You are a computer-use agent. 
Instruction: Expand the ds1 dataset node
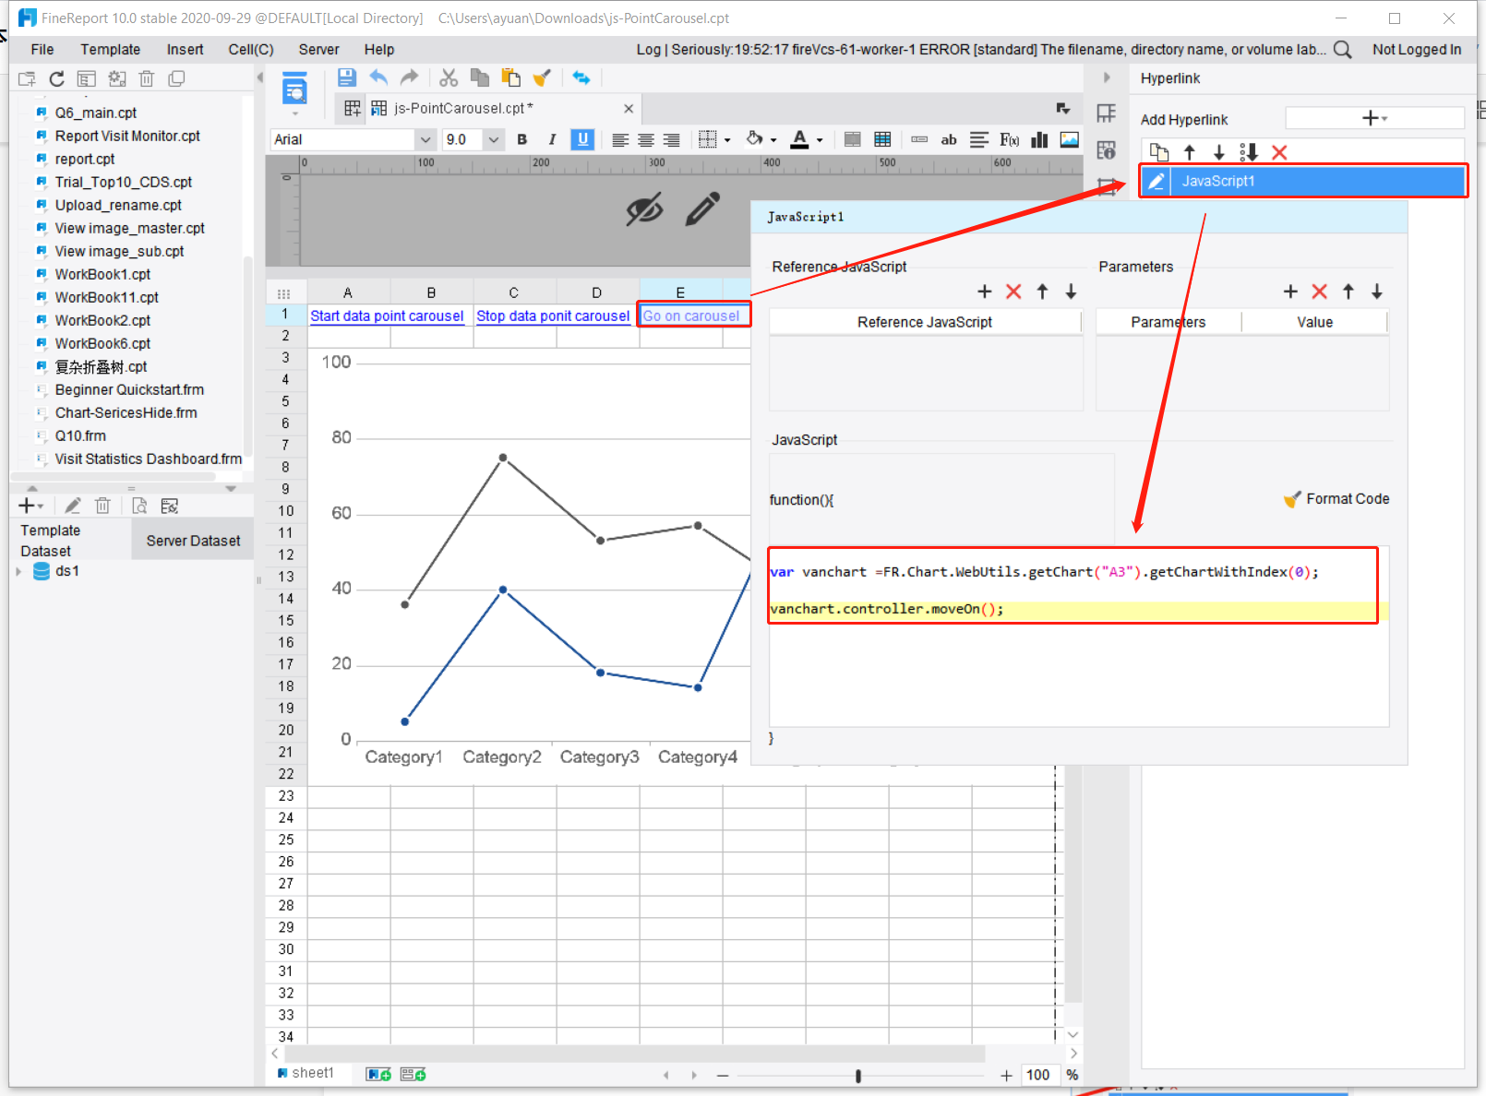coord(18,571)
